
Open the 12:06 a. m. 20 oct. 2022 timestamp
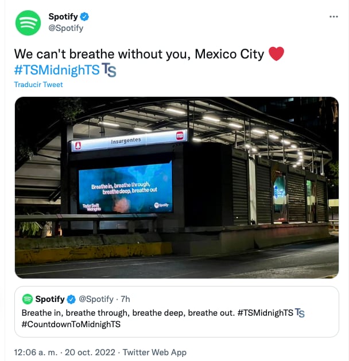pyautogui.click(x=65, y=352)
